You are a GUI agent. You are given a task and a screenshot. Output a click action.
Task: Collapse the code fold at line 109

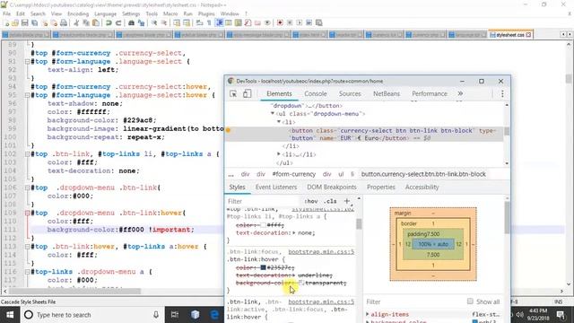[27, 213]
